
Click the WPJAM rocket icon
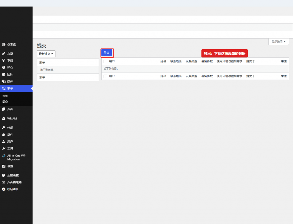[x=3, y=119]
